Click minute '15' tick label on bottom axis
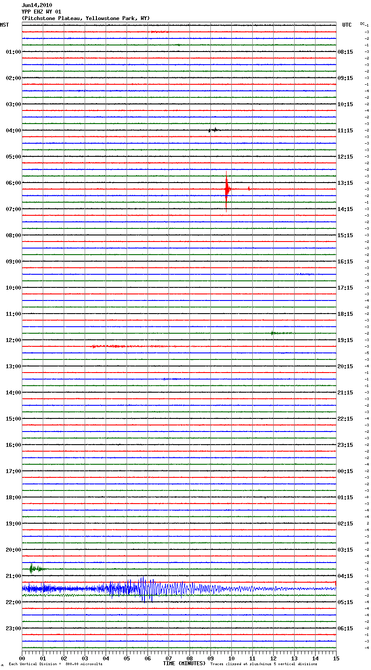This screenshot has height=670, width=371. 336,658
